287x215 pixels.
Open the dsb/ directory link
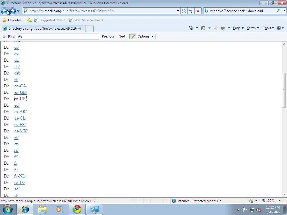(18, 73)
